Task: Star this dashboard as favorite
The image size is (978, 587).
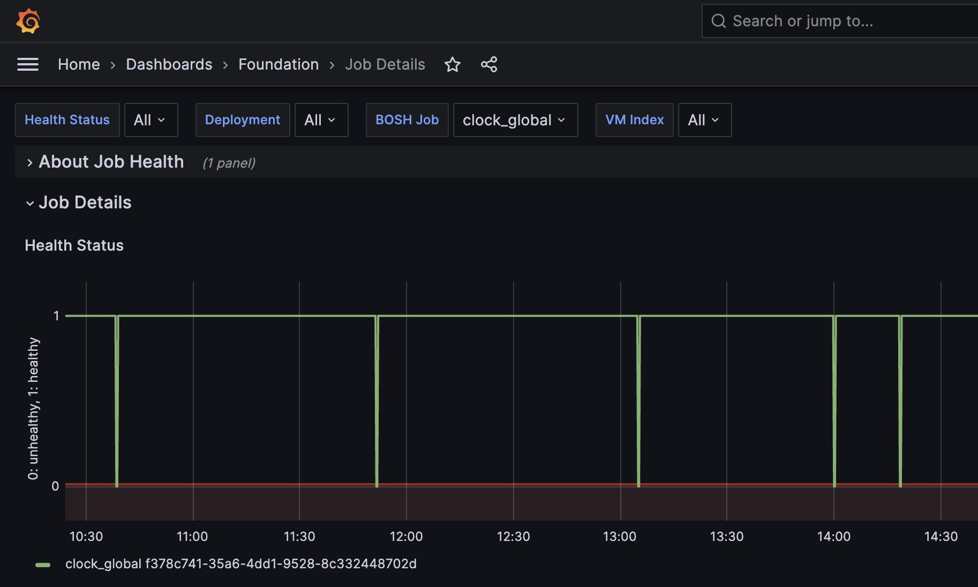Action: 453,65
